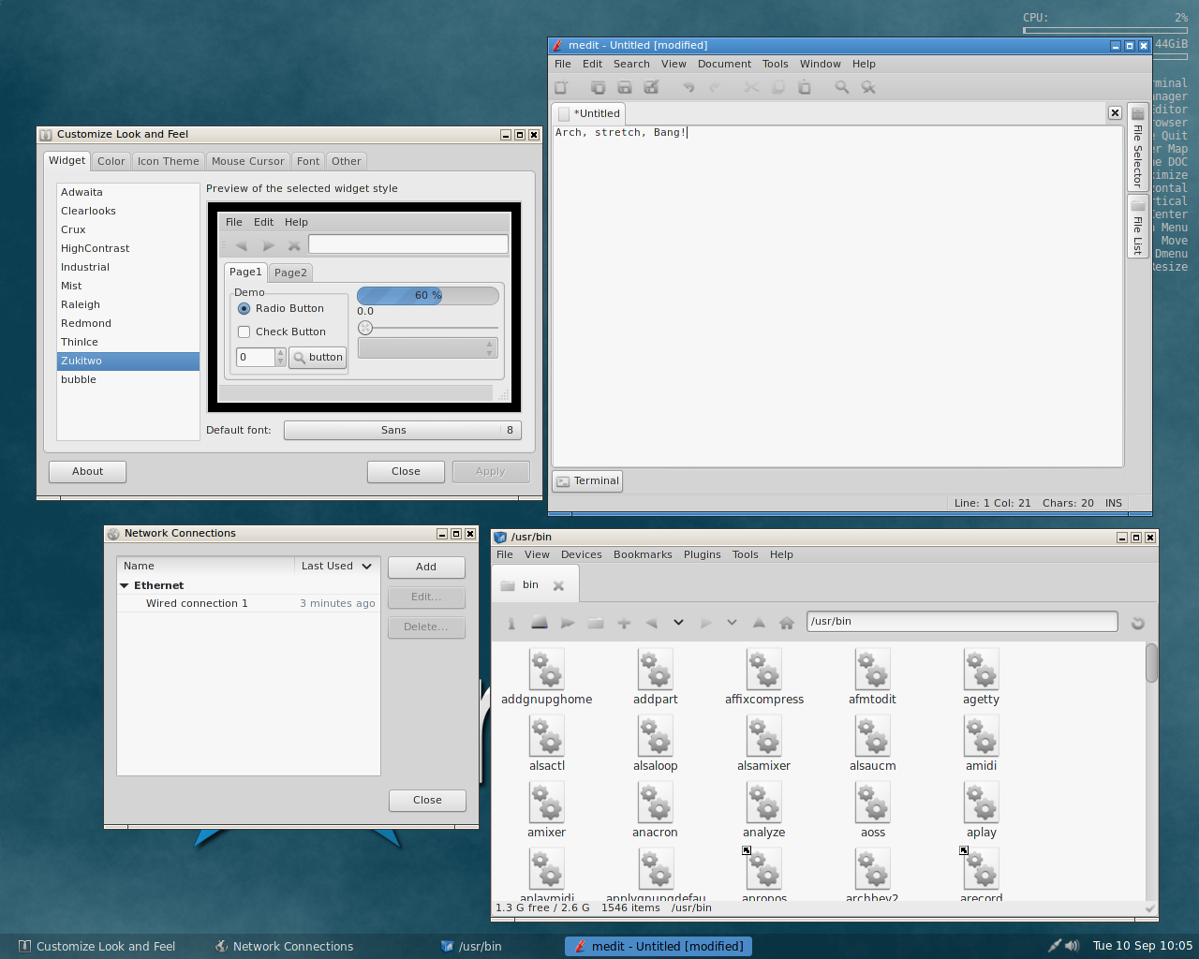Click the Save As icon in medit toolbar
The image size is (1199, 959).
(651, 87)
